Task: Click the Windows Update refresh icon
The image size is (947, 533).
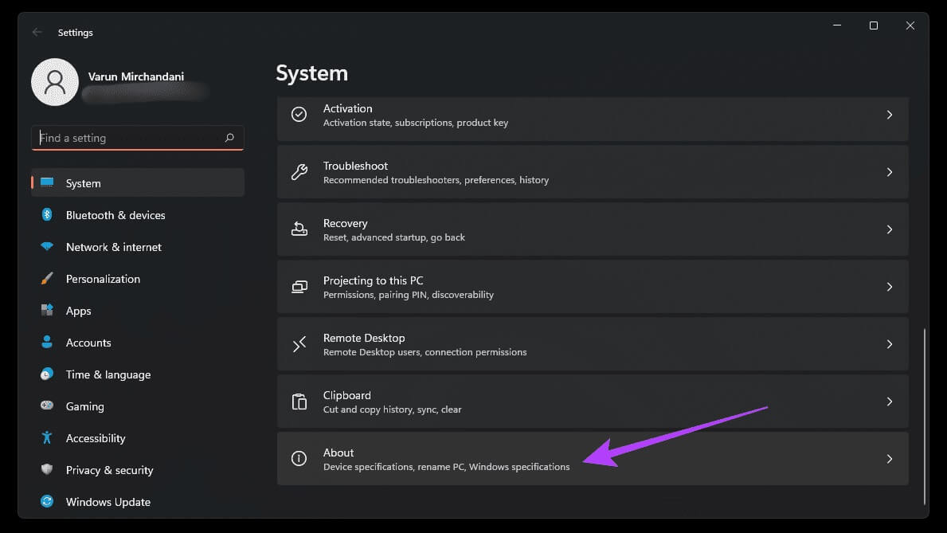Action: click(47, 502)
